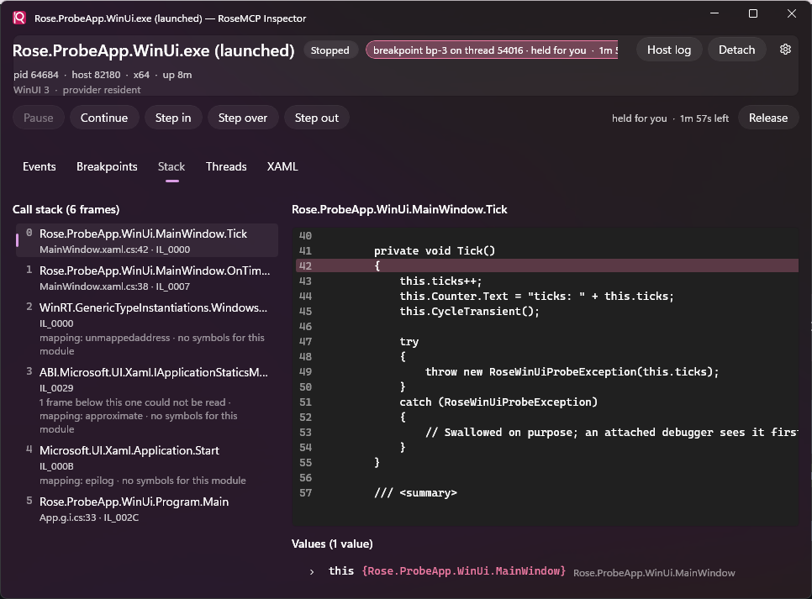Screen dimensions: 812x599
Task: Click the 'pid 64684' text
Action: (36, 75)
